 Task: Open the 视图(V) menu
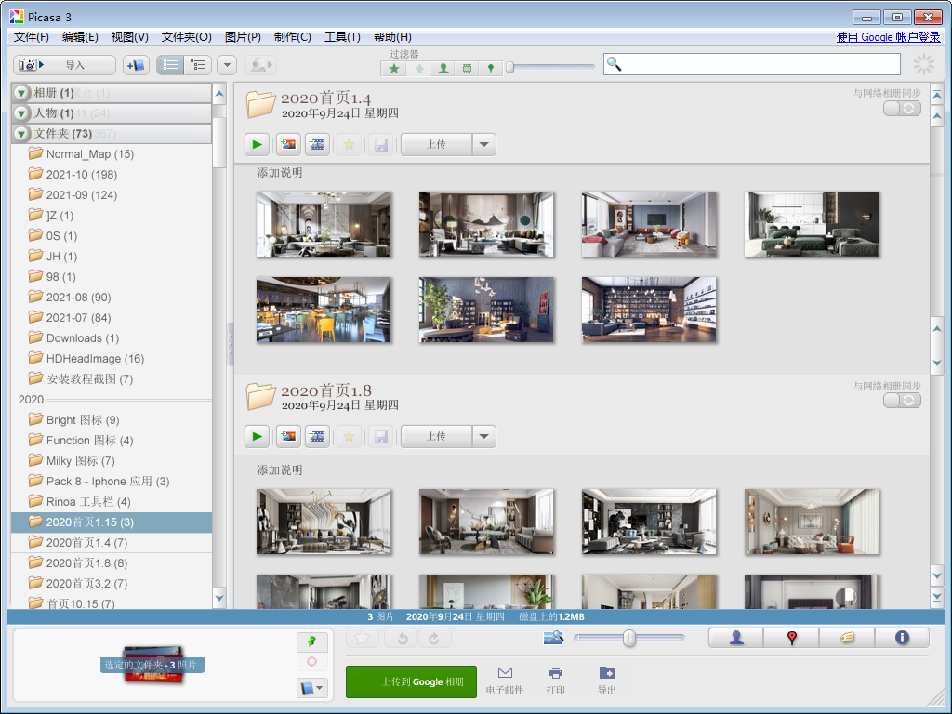(x=130, y=37)
